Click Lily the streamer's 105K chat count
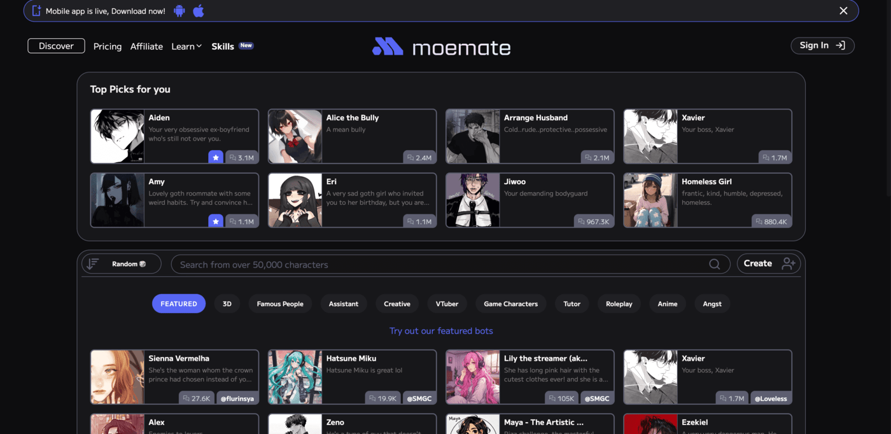The width and height of the screenshot is (891, 434). coord(562,398)
